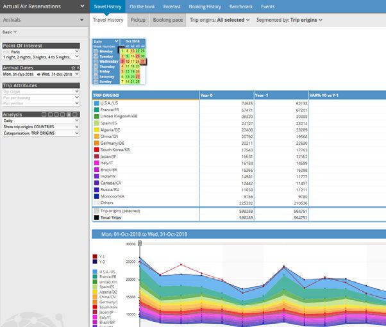Open the Pickup sub-tab
Image resolution: width=386 pixels, height=327 pixels.
138,20
